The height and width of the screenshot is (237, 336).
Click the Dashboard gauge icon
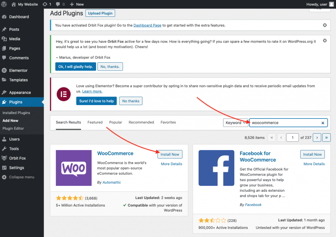pyautogui.click(x=4, y=17)
